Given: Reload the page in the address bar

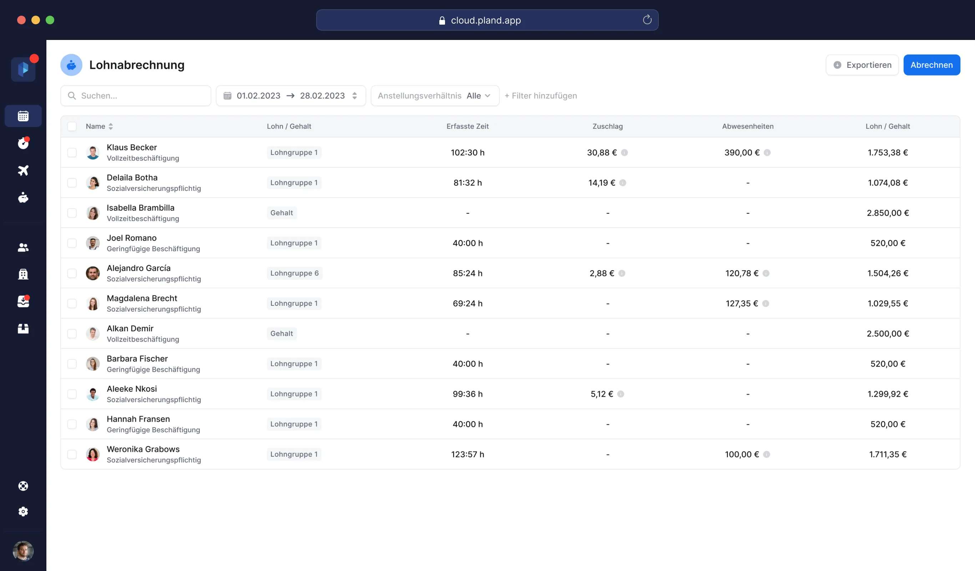Looking at the screenshot, I should pos(647,20).
